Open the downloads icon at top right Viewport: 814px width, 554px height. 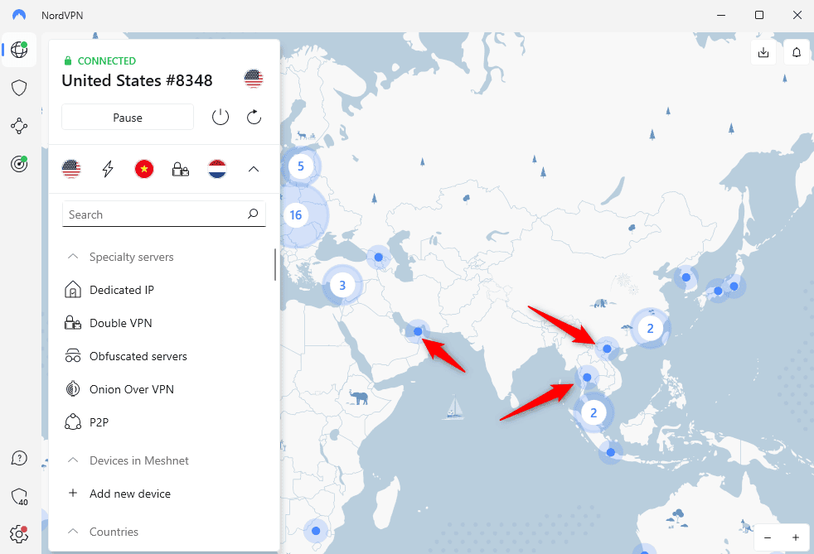pos(763,53)
